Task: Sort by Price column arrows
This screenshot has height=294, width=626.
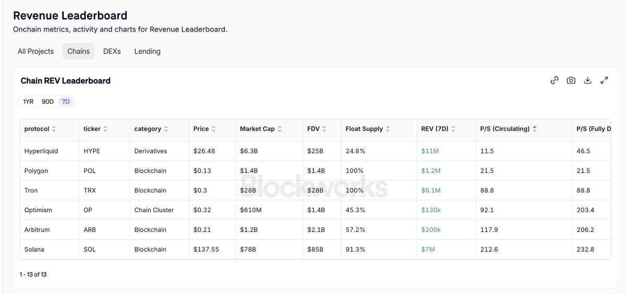Action: click(214, 129)
